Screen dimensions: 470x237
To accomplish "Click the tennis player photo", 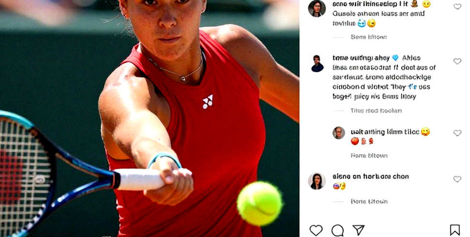I will point(150,118).
